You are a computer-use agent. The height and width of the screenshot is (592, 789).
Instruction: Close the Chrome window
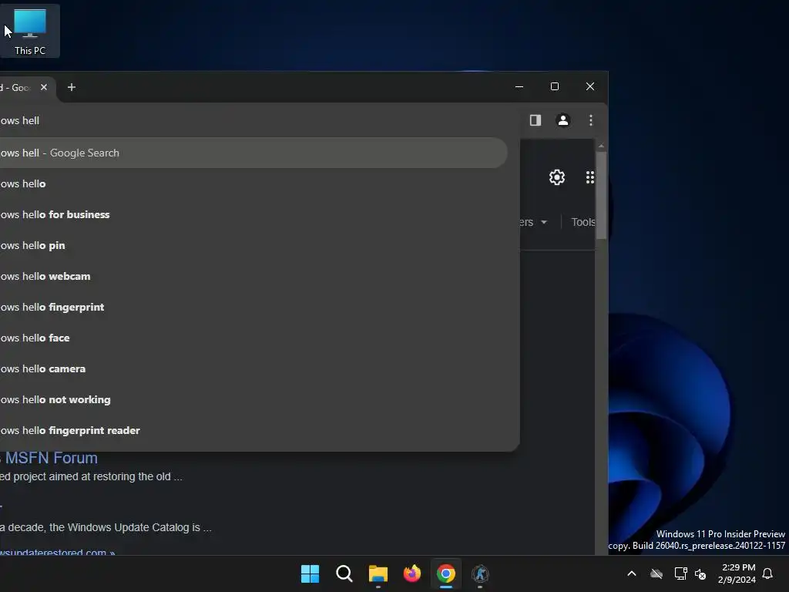pos(590,86)
